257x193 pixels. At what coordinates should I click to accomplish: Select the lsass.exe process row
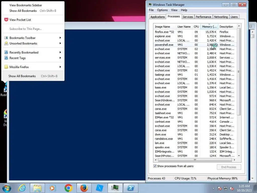(195, 87)
